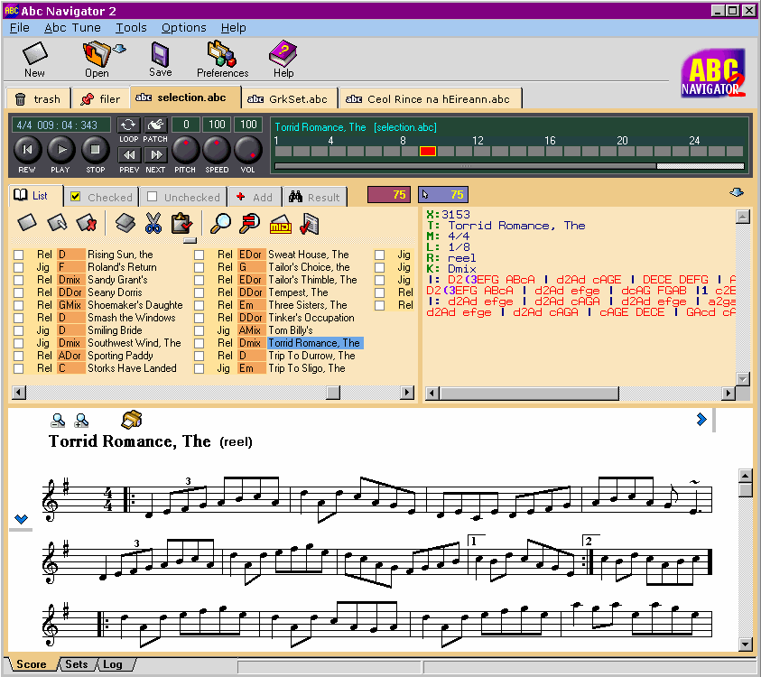The image size is (761, 677).
Task: Open the Tools menu
Action: point(131,28)
